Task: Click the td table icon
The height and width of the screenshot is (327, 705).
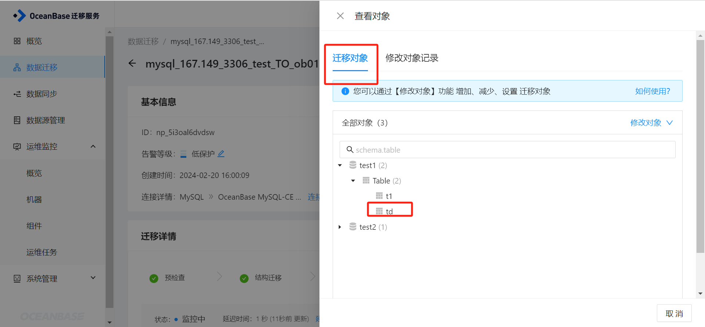Action: tap(379, 211)
